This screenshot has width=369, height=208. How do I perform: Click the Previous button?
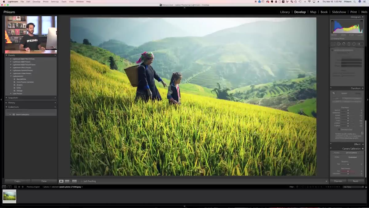pos(338,181)
